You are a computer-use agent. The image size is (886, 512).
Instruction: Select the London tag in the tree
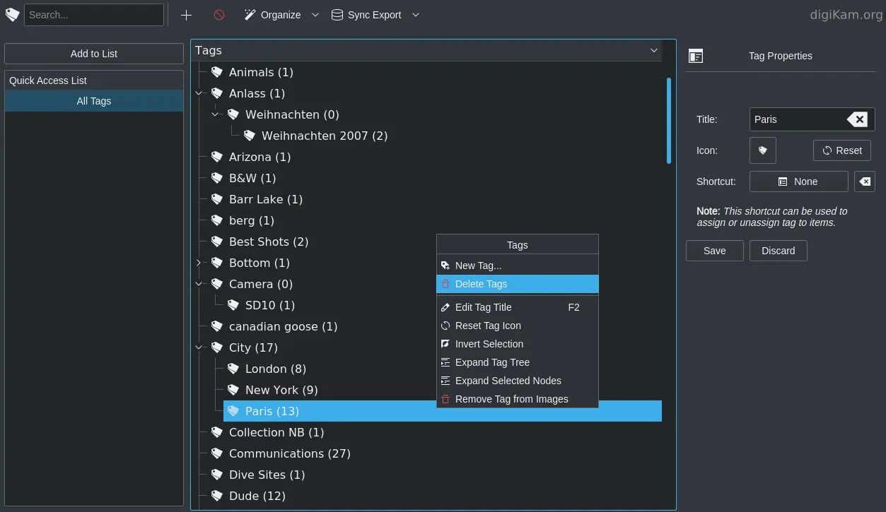coord(275,369)
